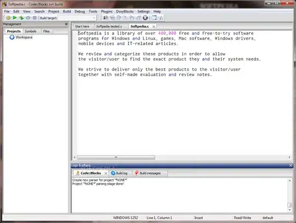The width and height of the screenshot is (296, 223).
Task: Click the log panel scroll up arrow
Action: [289, 181]
